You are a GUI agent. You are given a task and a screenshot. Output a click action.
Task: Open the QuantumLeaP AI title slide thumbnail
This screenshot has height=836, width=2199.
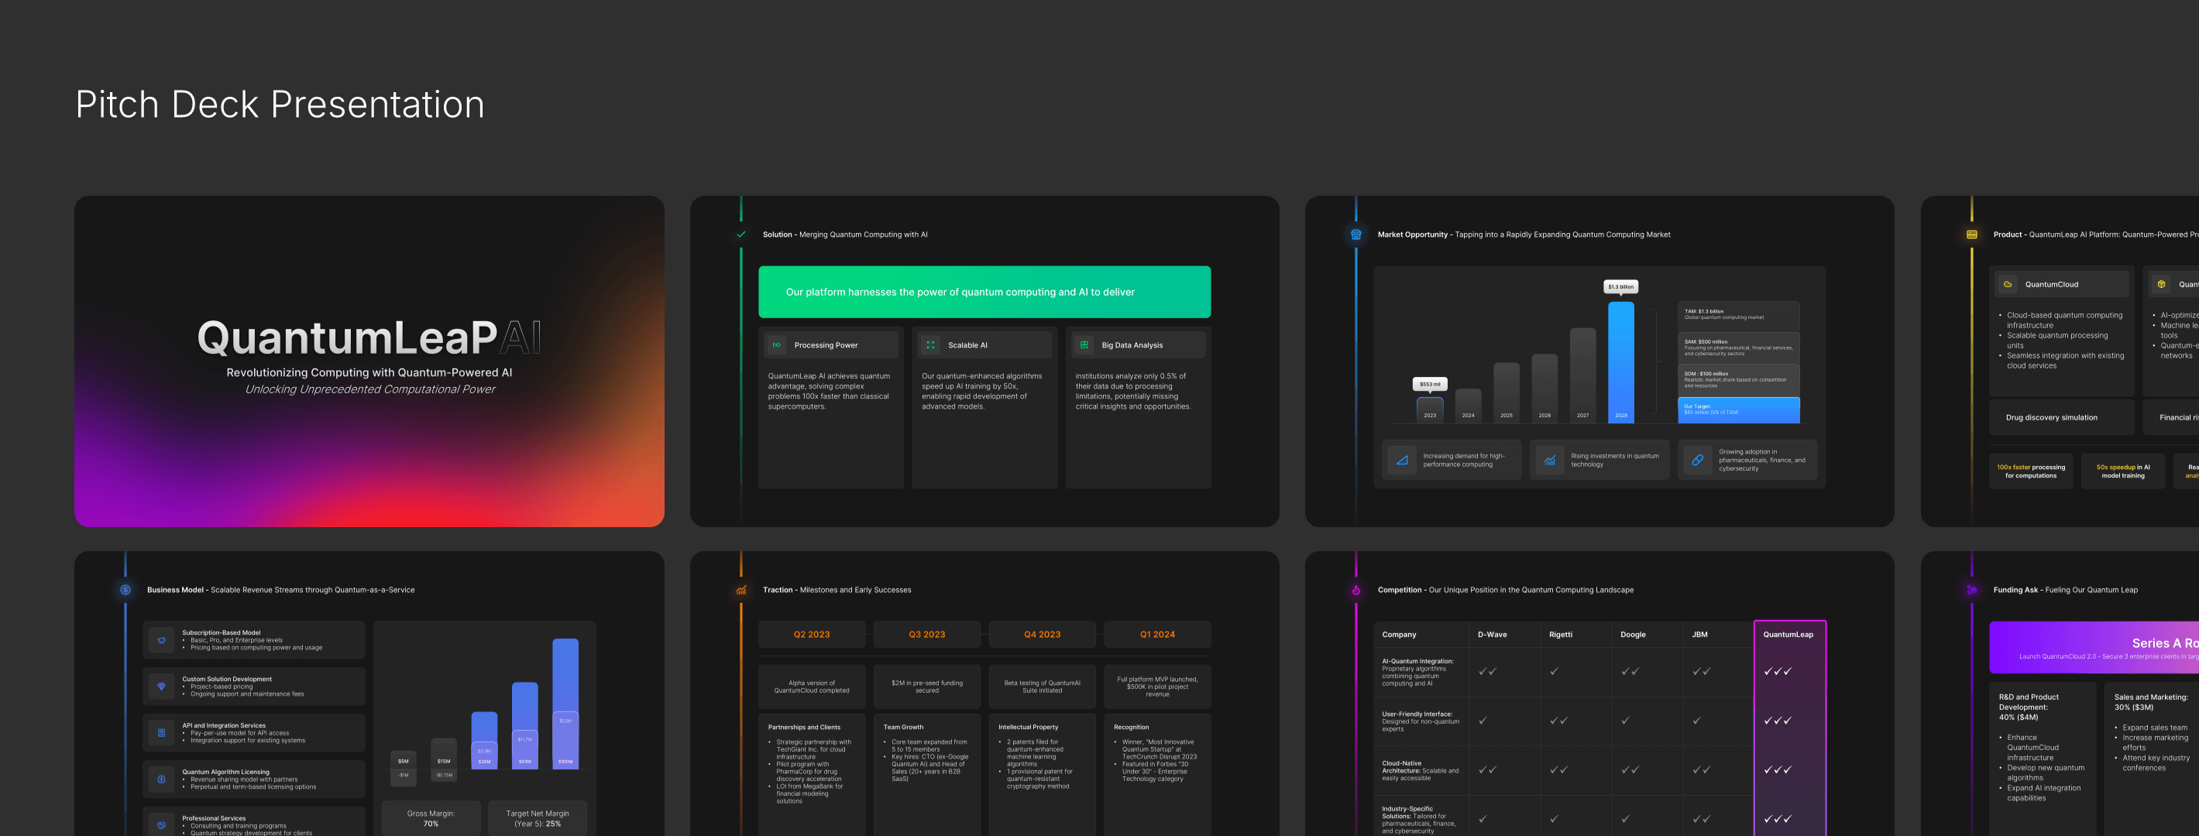coord(369,361)
